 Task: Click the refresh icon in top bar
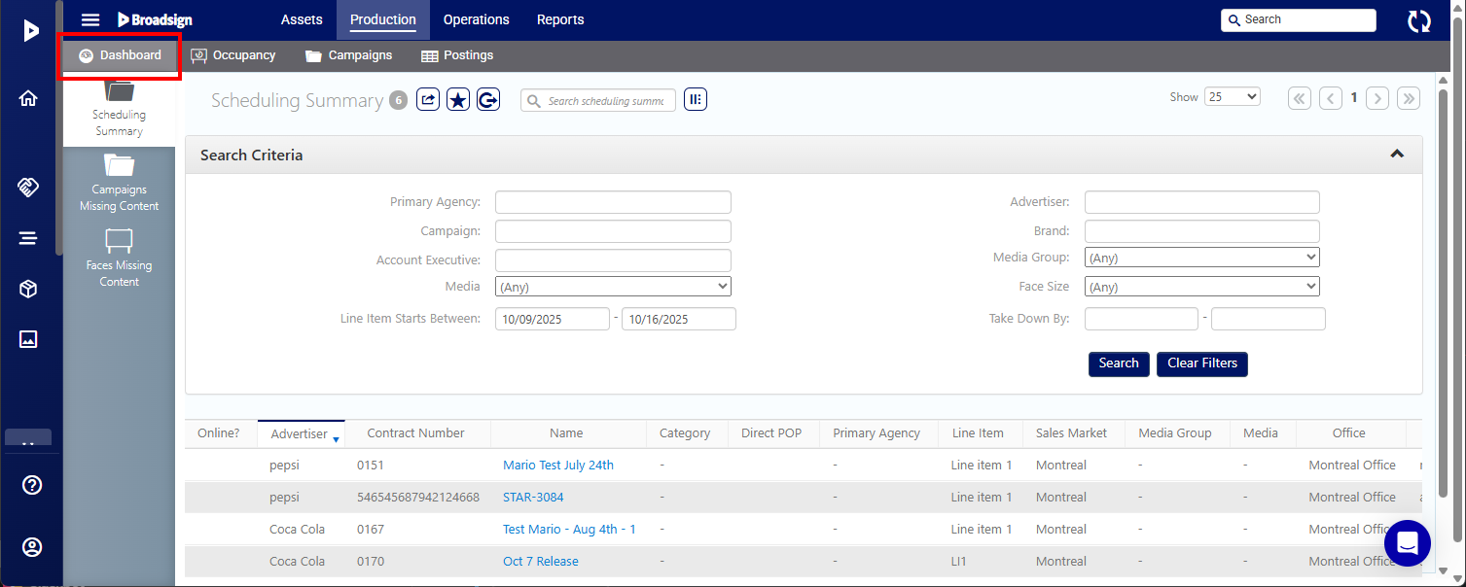[x=1419, y=20]
